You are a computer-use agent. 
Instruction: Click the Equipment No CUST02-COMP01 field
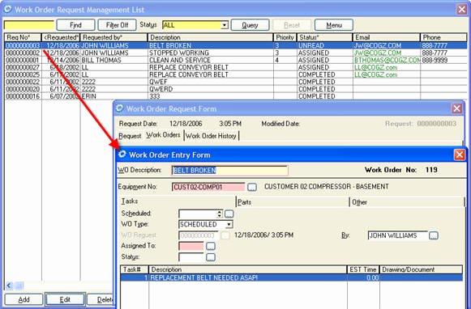coord(208,187)
